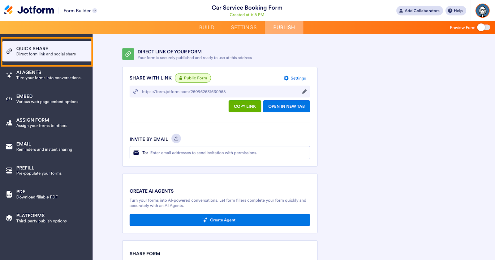Click the upload icon beside Invite by Email
Screen dimensions: 495x260
click(x=176, y=139)
